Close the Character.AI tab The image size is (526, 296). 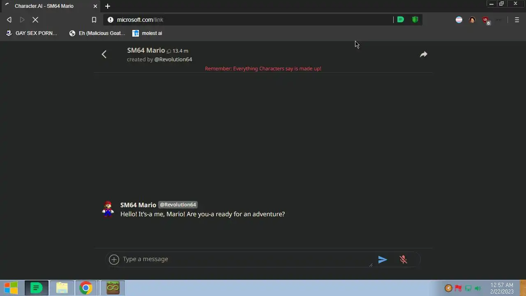[95, 6]
